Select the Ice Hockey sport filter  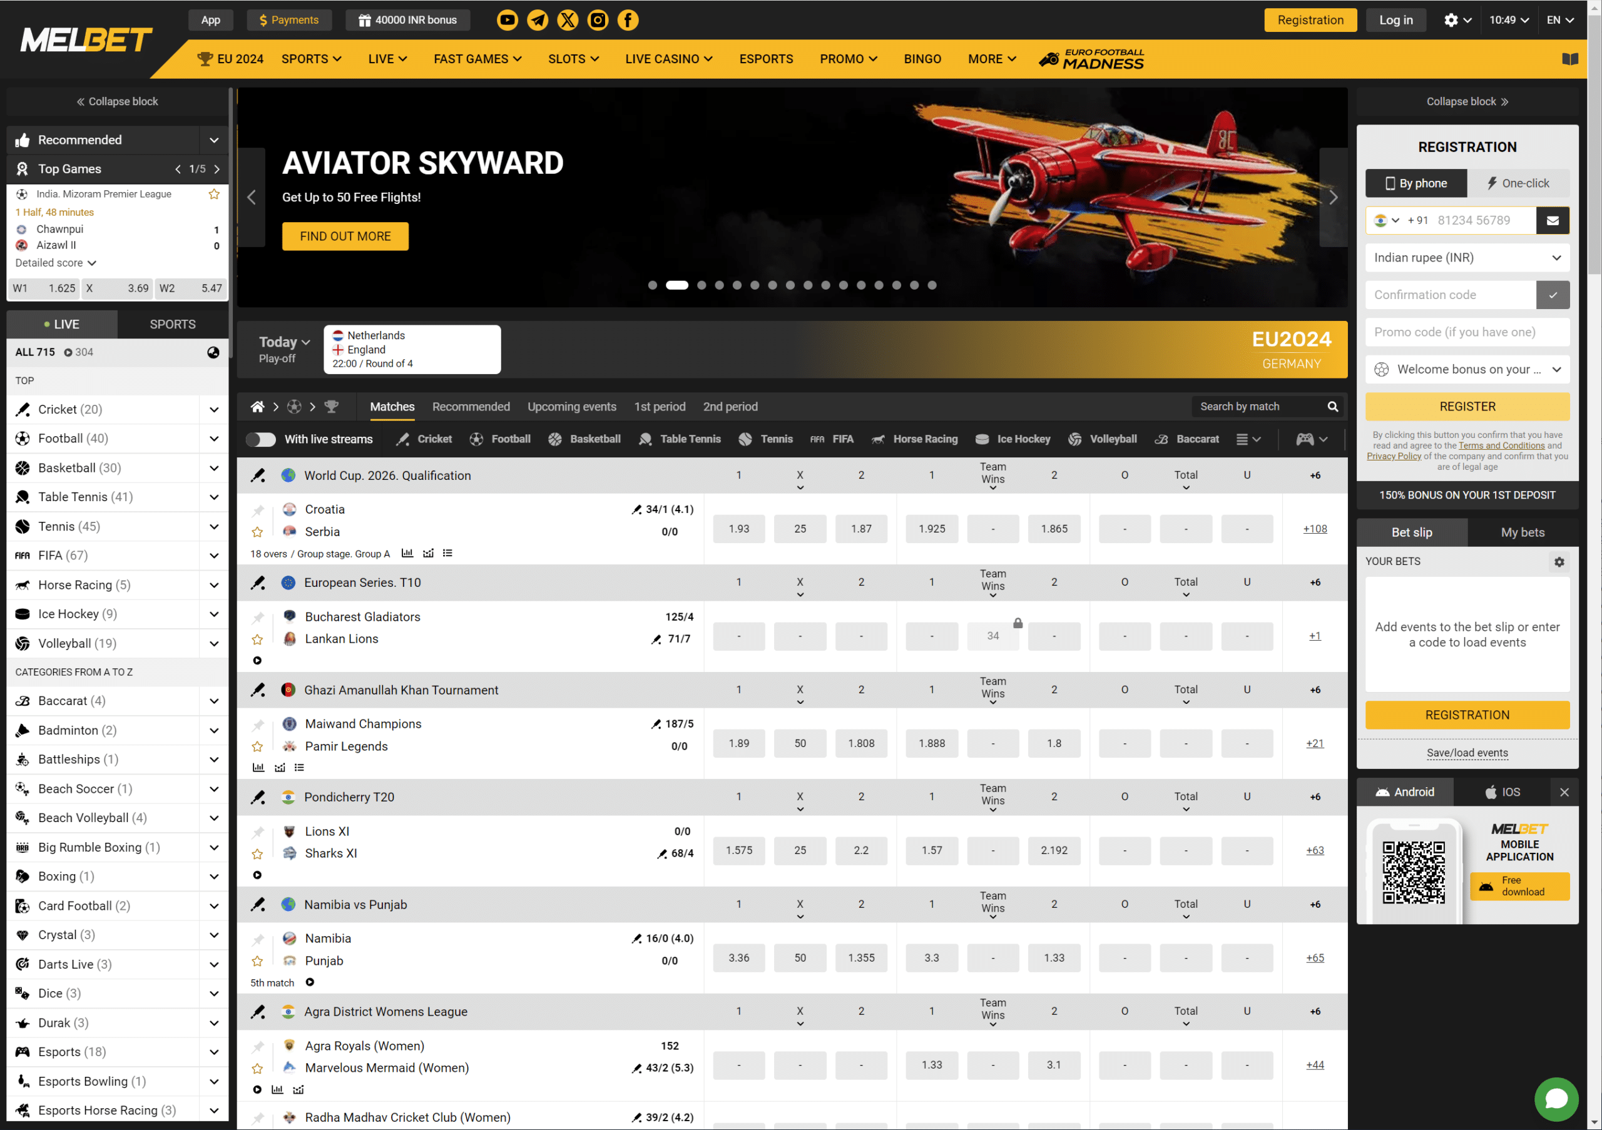[x=1013, y=439]
